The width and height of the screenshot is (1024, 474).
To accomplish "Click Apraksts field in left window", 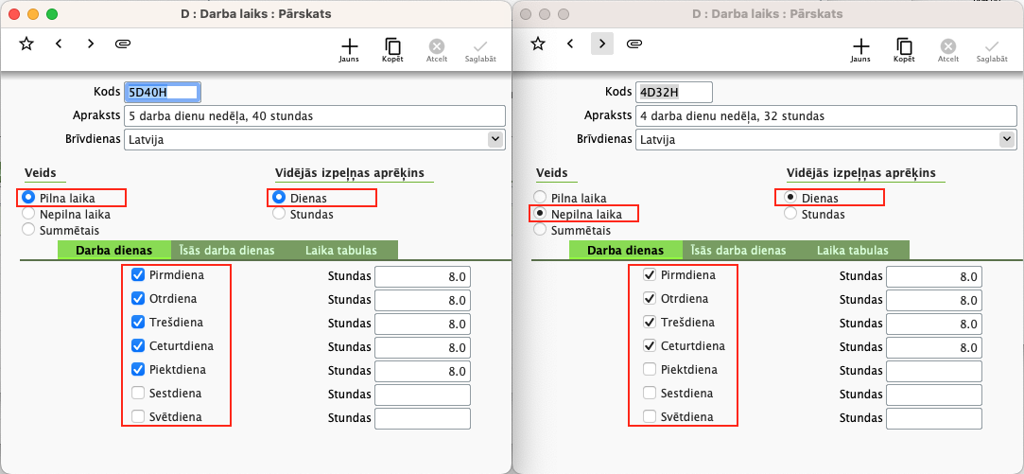I will [x=315, y=115].
